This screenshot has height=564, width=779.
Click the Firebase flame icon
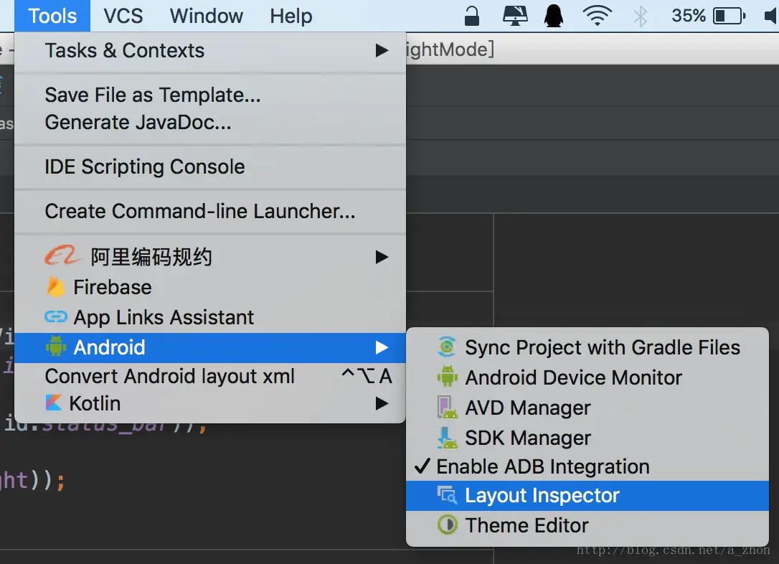[x=55, y=287]
